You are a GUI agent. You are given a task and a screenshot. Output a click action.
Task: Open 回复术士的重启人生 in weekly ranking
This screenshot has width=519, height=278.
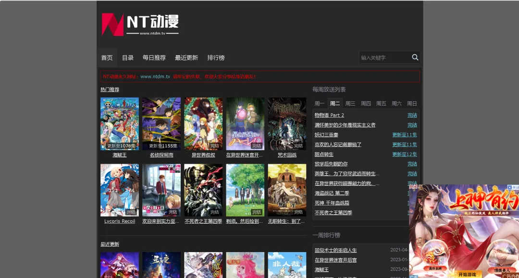click(335, 250)
